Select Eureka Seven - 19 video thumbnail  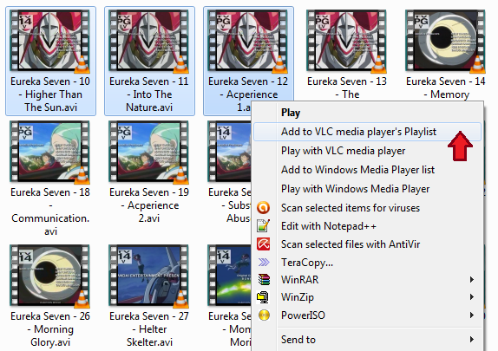pos(148,152)
